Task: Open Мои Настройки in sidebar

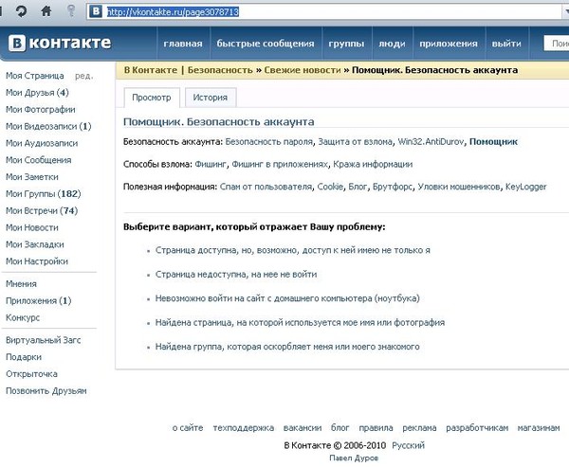Action: [37, 261]
